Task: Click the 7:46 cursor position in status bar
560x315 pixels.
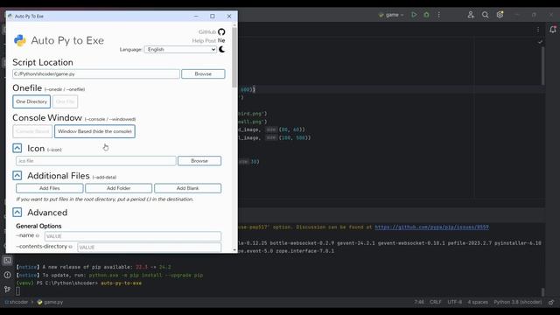Action: tap(419, 302)
